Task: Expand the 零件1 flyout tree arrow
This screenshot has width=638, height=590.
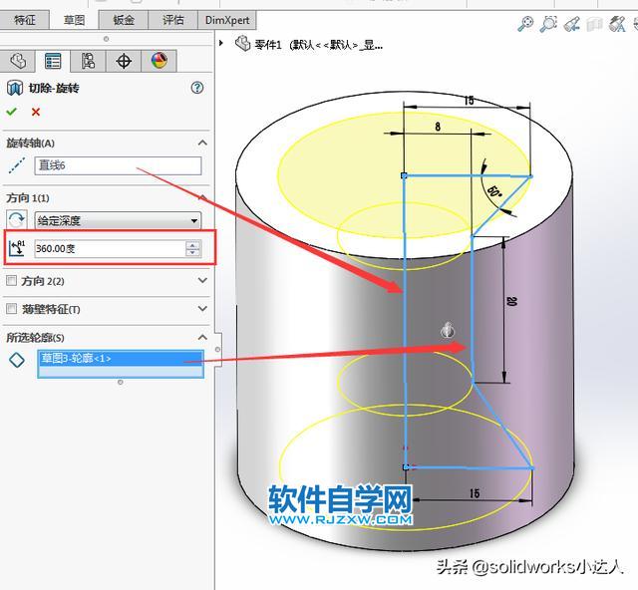Action: pyautogui.click(x=221, y=43)
